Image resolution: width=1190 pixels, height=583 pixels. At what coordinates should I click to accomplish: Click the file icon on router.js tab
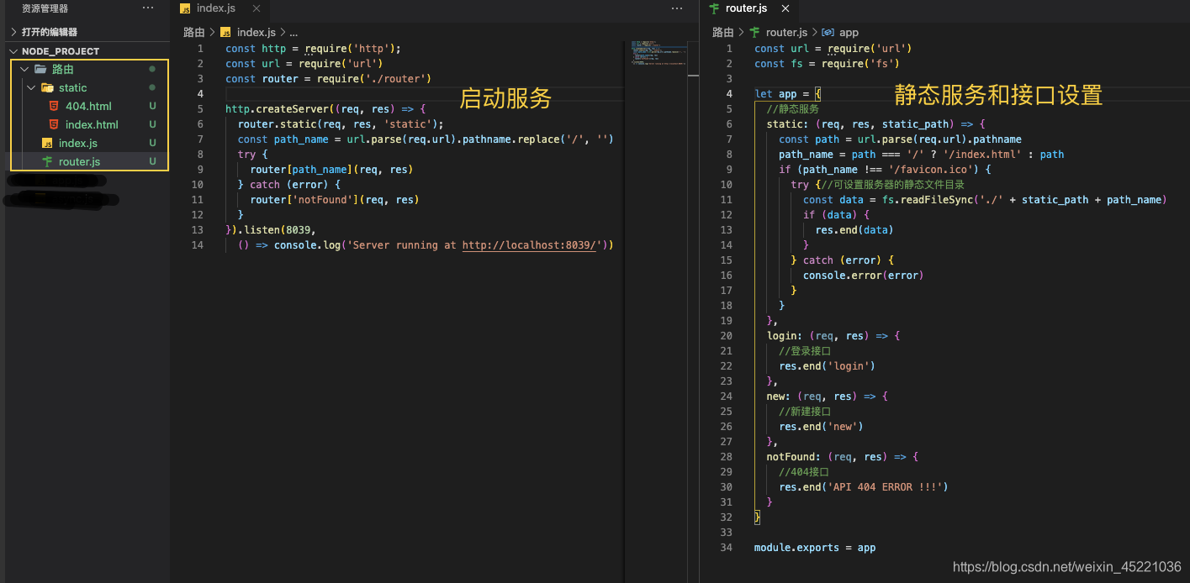[x=714, y=8]
